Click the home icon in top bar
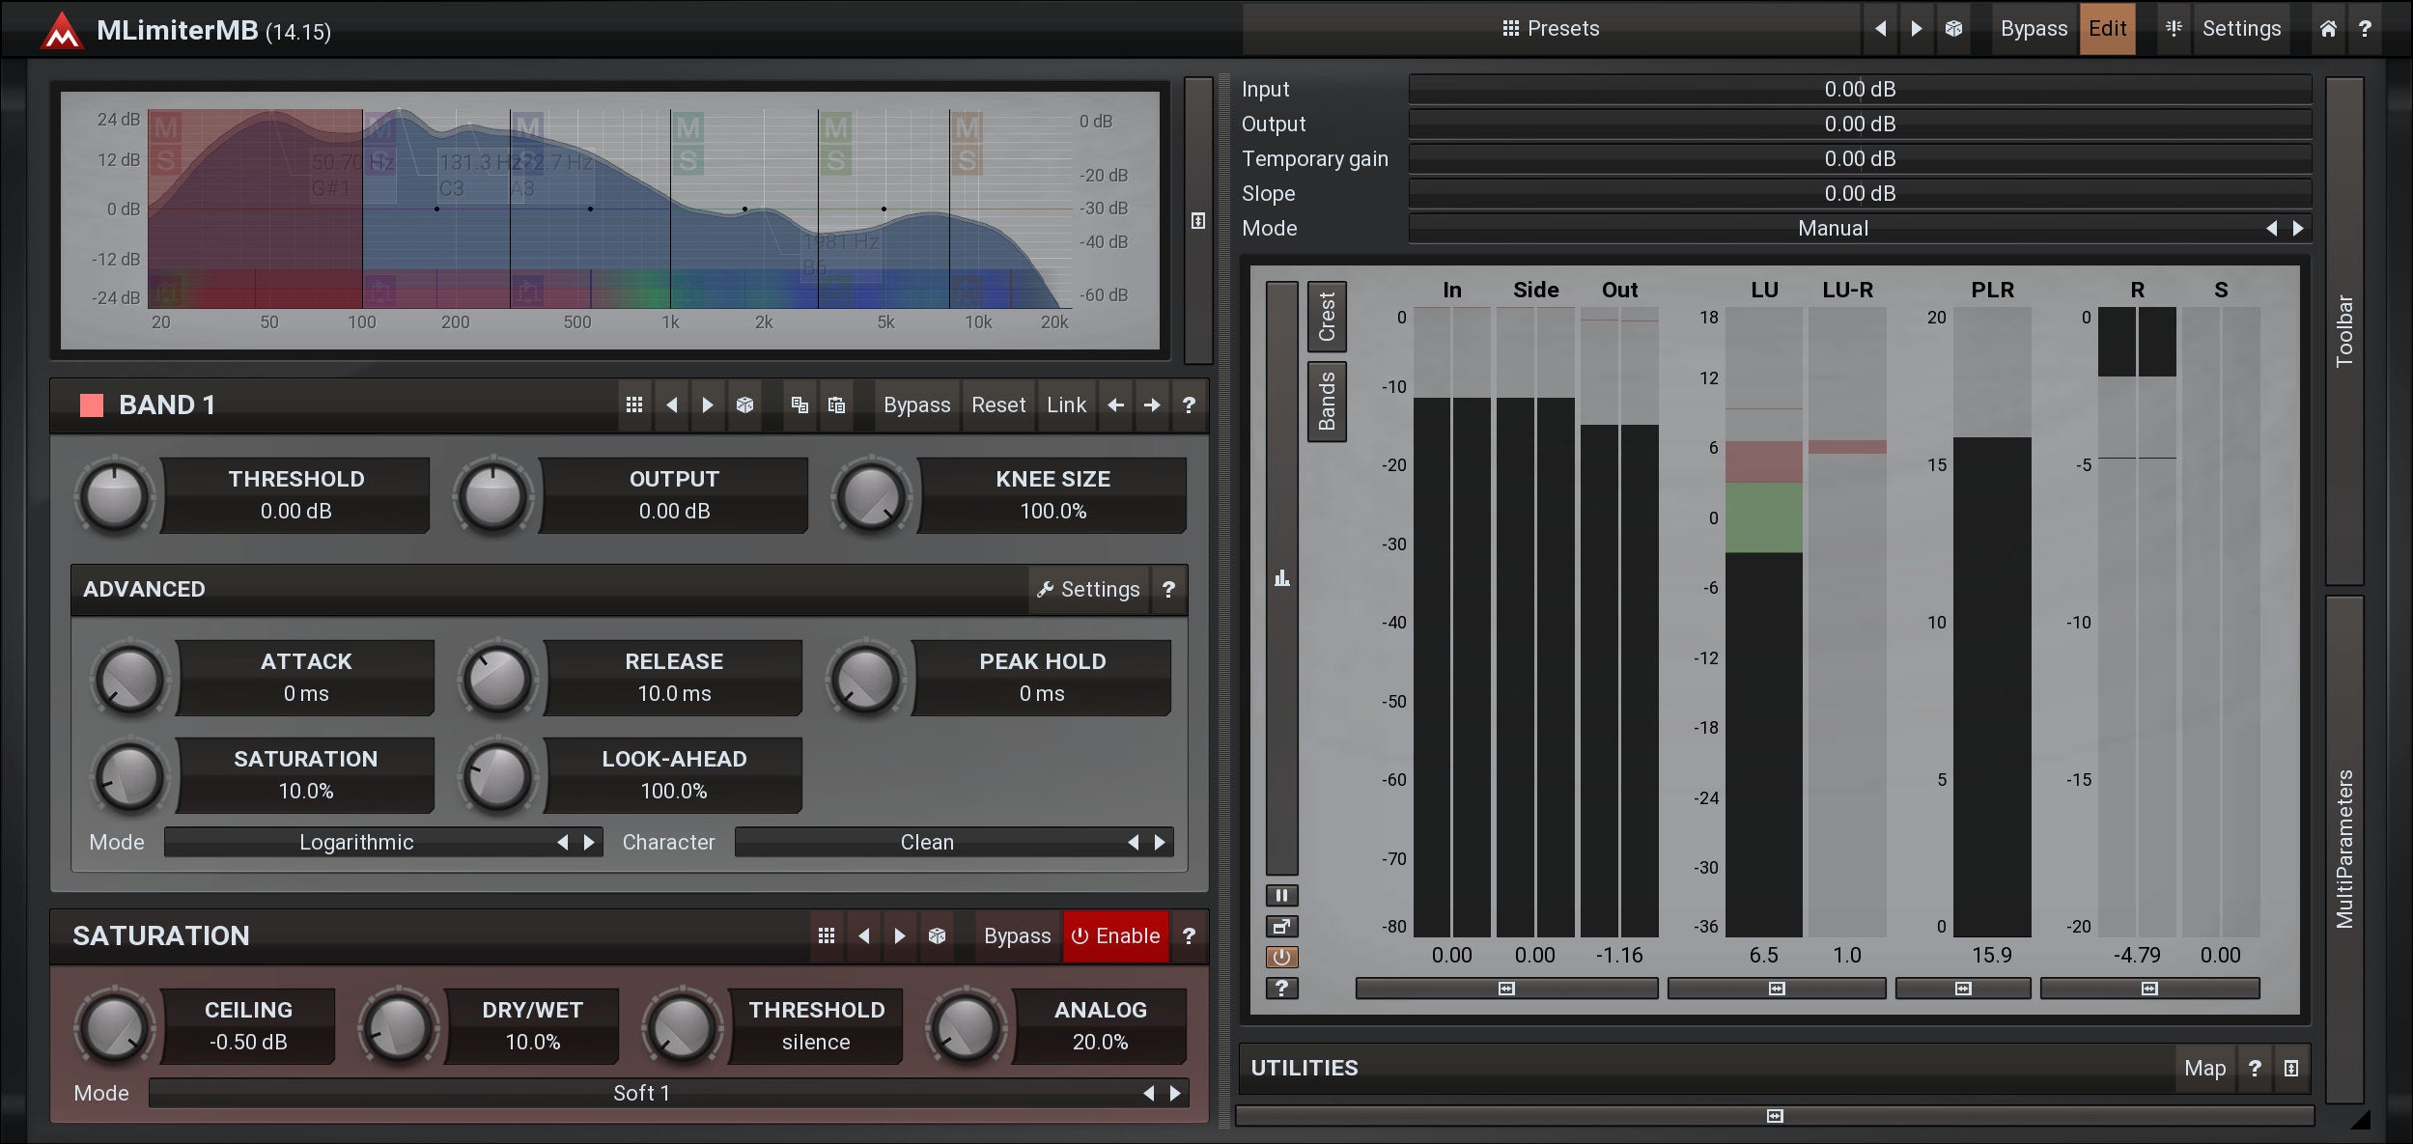Viewport: 2413px width, 1144px height. coord(2328,29)
